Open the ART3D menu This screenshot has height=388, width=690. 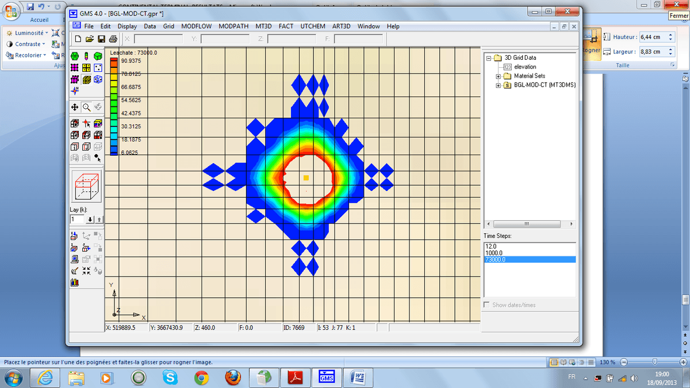coord(342,26)
